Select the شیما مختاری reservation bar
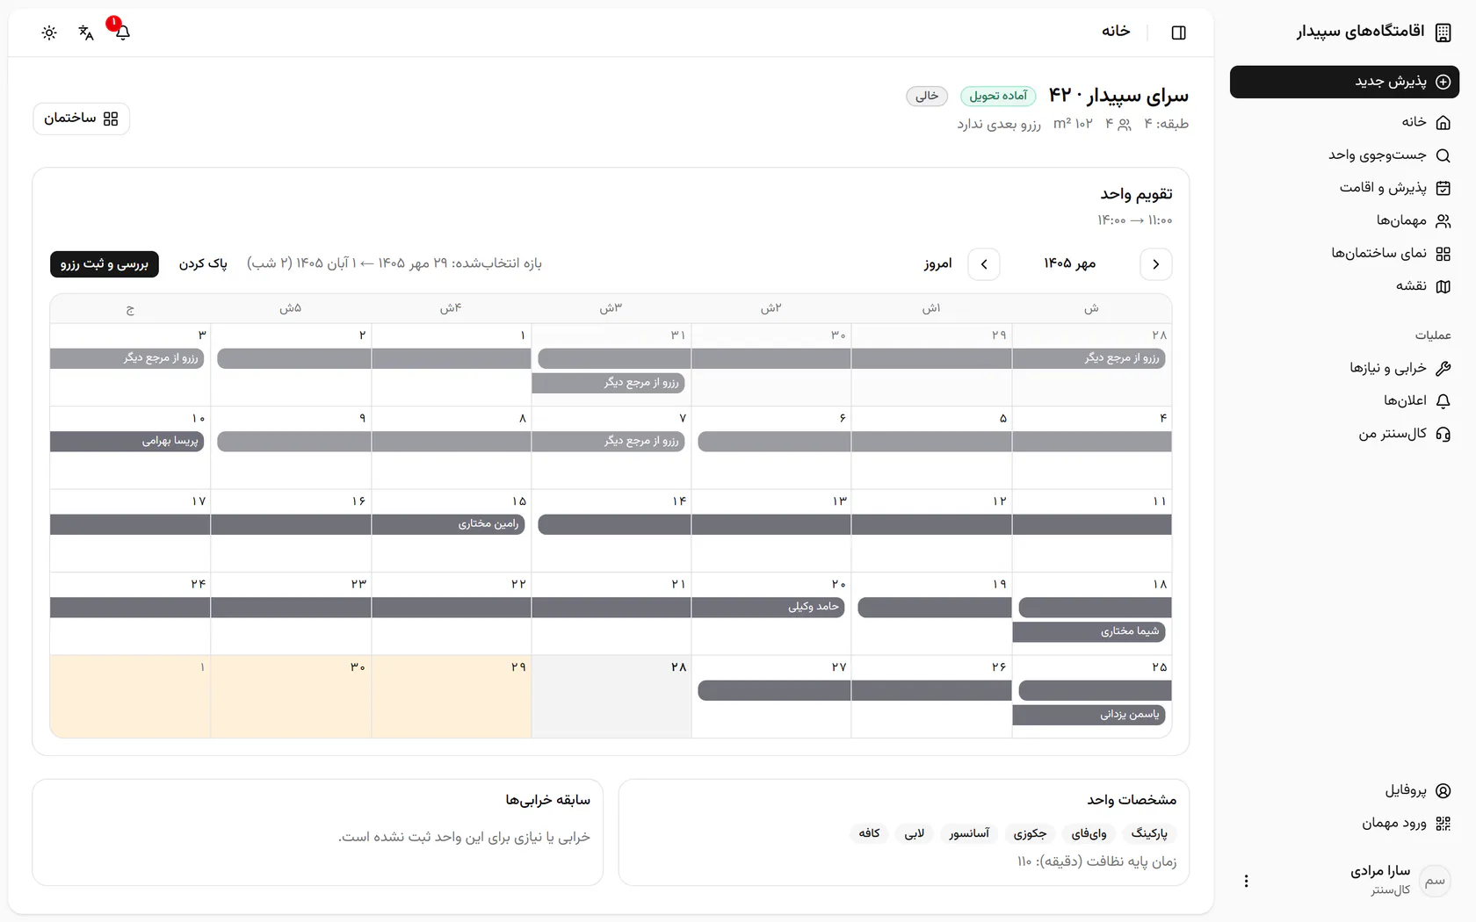Screen dimensions: 1476x922 1089,631
